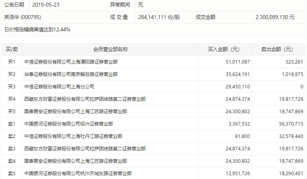Image resolution: width=307 pixels, height=179 pixels.
Task: Select the 买1 row label
Action: coord(12,62)
